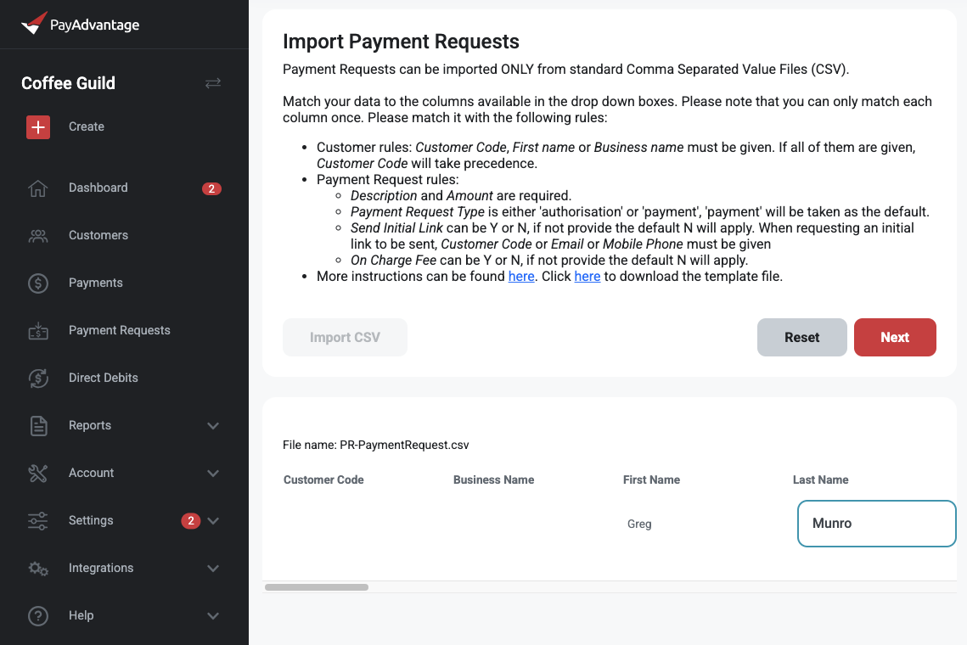The height and width of the screenshot is (645, 967).
Task: Click the grey Reset button
Action: 801,337
